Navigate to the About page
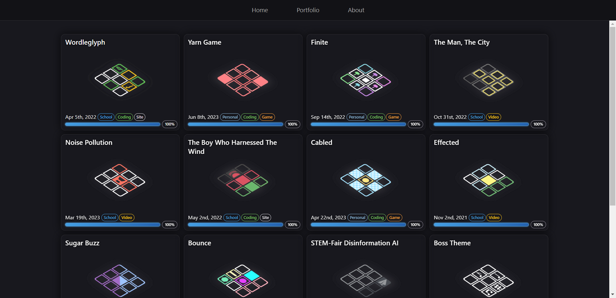 [x=356, y=10]
